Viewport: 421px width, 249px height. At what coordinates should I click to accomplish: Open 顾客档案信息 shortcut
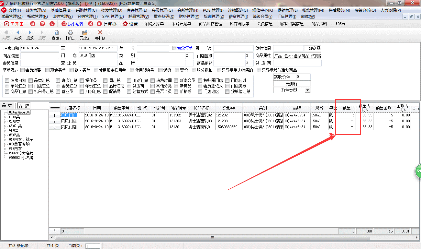(x=292, y=24)
